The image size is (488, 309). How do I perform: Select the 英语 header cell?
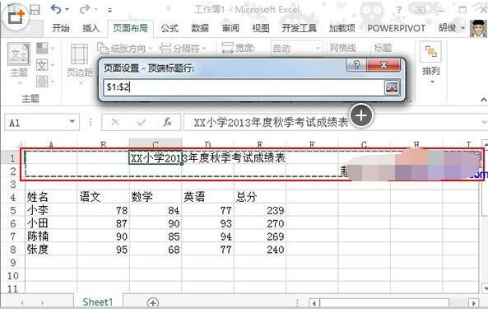208,197
